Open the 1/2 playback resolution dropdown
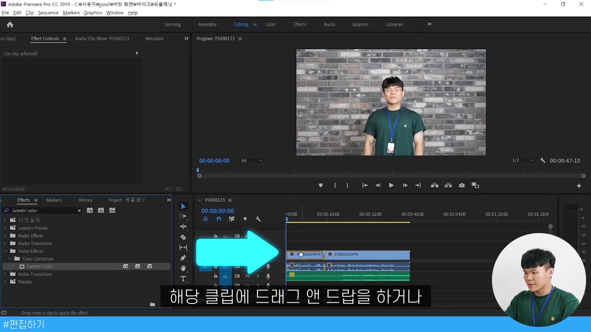This screenshot has width=591, height=332. click(522, 160)
